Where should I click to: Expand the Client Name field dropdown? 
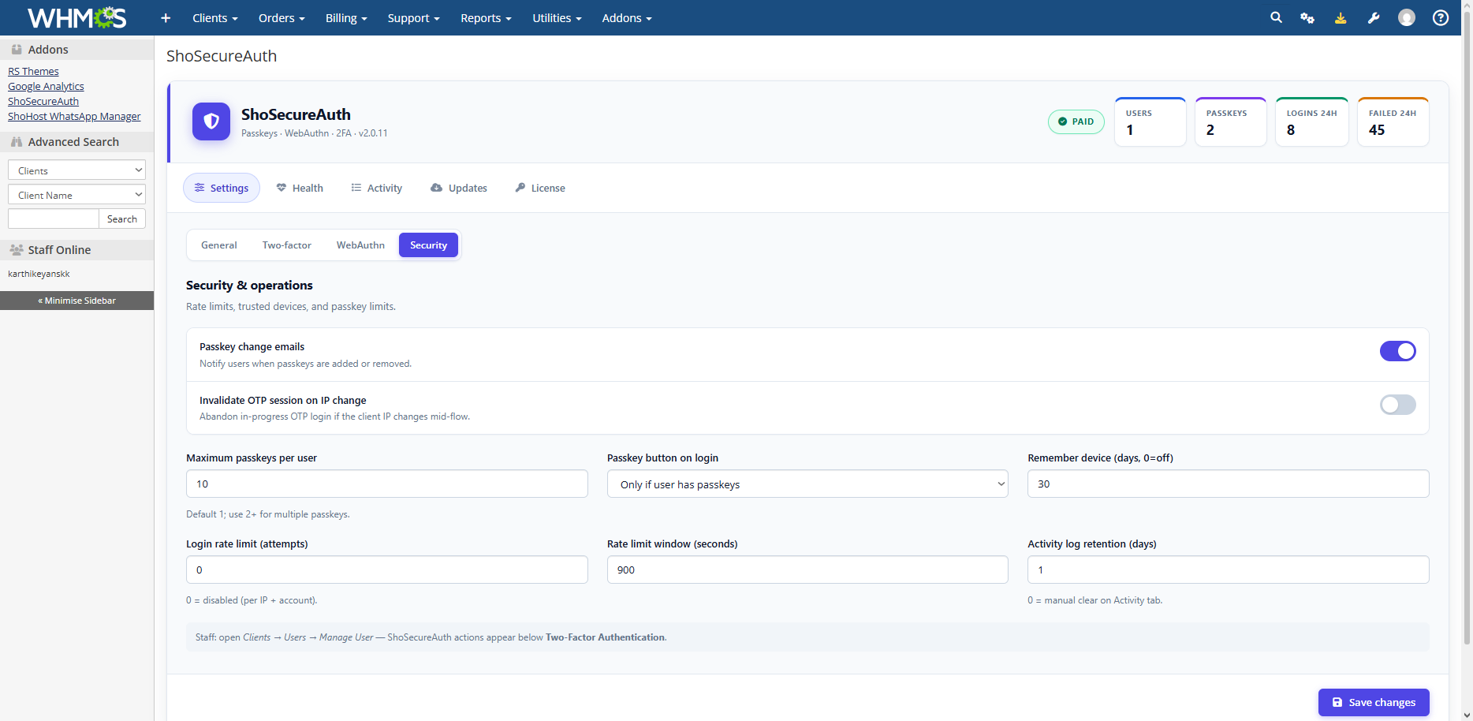pyautogui.click(x=76, y=195)
